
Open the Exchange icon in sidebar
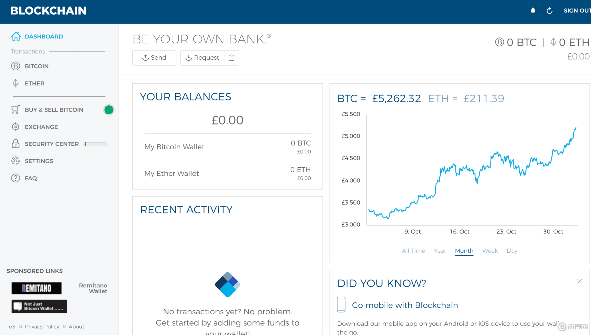pyautogui.click(x=16, y=127)
